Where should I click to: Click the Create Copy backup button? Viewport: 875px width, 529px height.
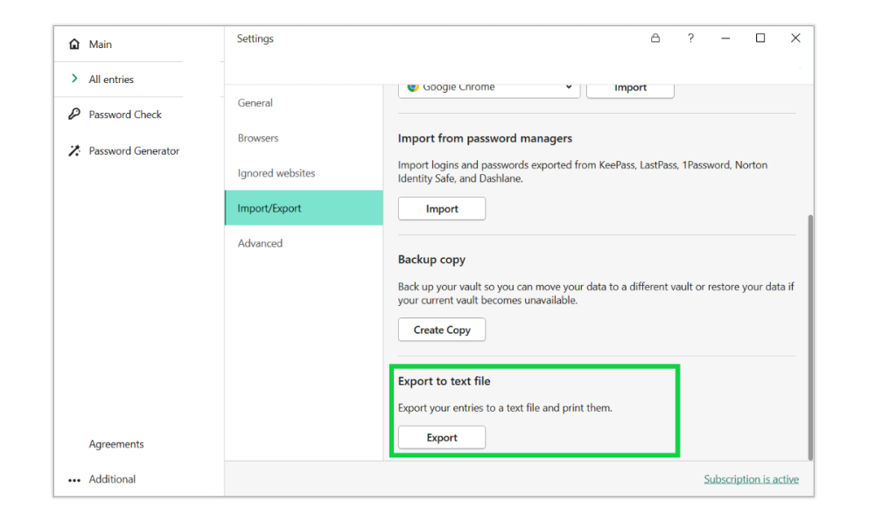tap(442, 330)
